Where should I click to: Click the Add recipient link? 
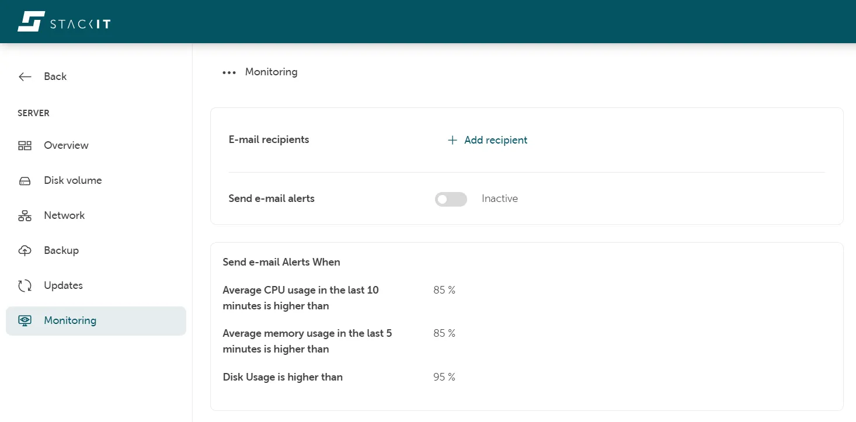[x=494, y=140]
